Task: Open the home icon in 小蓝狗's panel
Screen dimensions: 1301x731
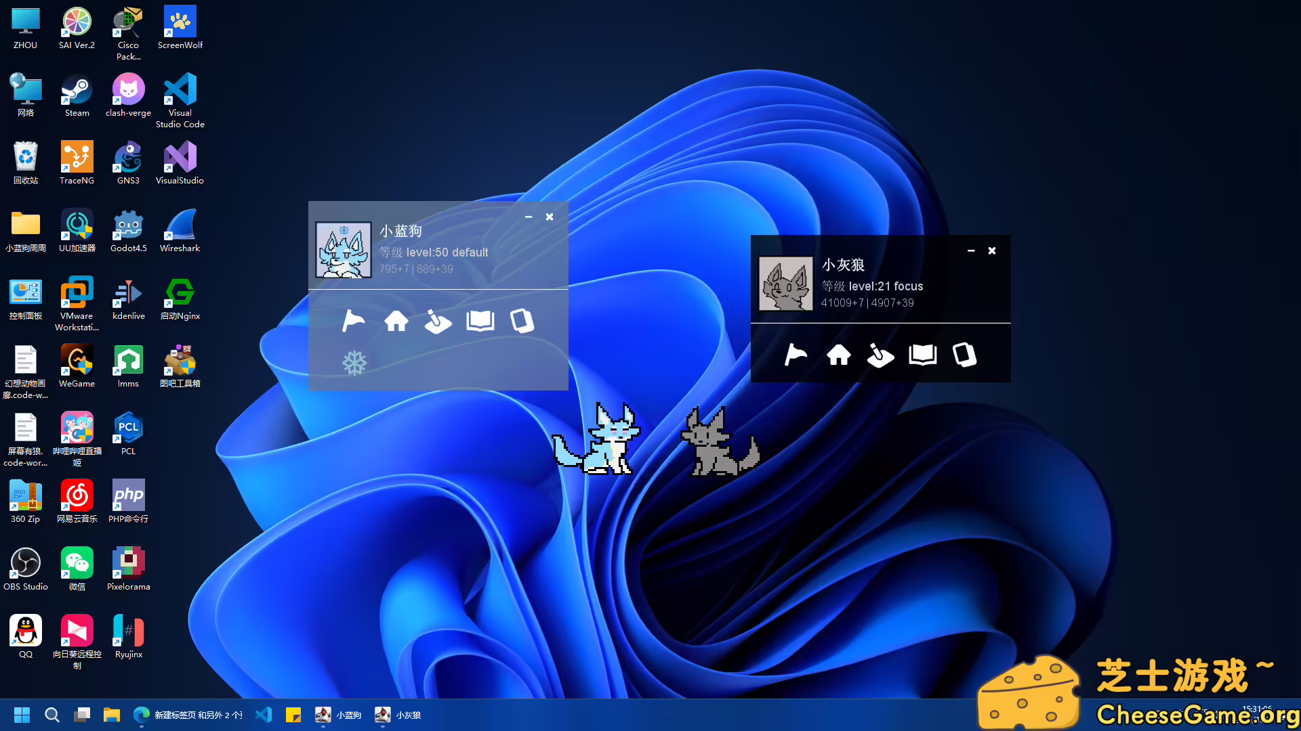Action: [x=396, y=322]
